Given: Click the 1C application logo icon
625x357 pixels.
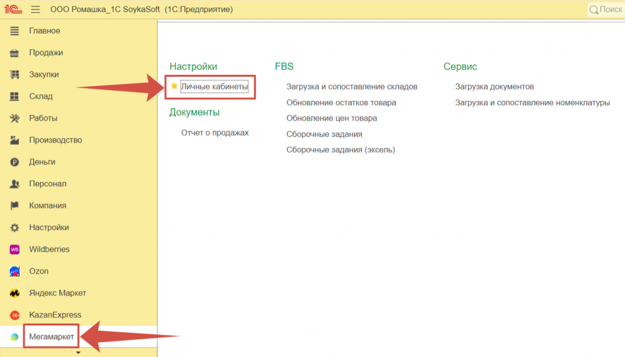Looking at the screenshot, I should tap(12, 10).
